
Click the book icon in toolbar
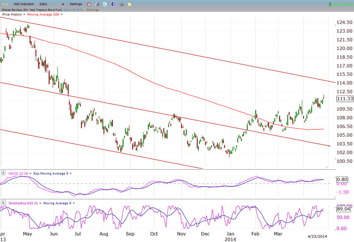97,4
